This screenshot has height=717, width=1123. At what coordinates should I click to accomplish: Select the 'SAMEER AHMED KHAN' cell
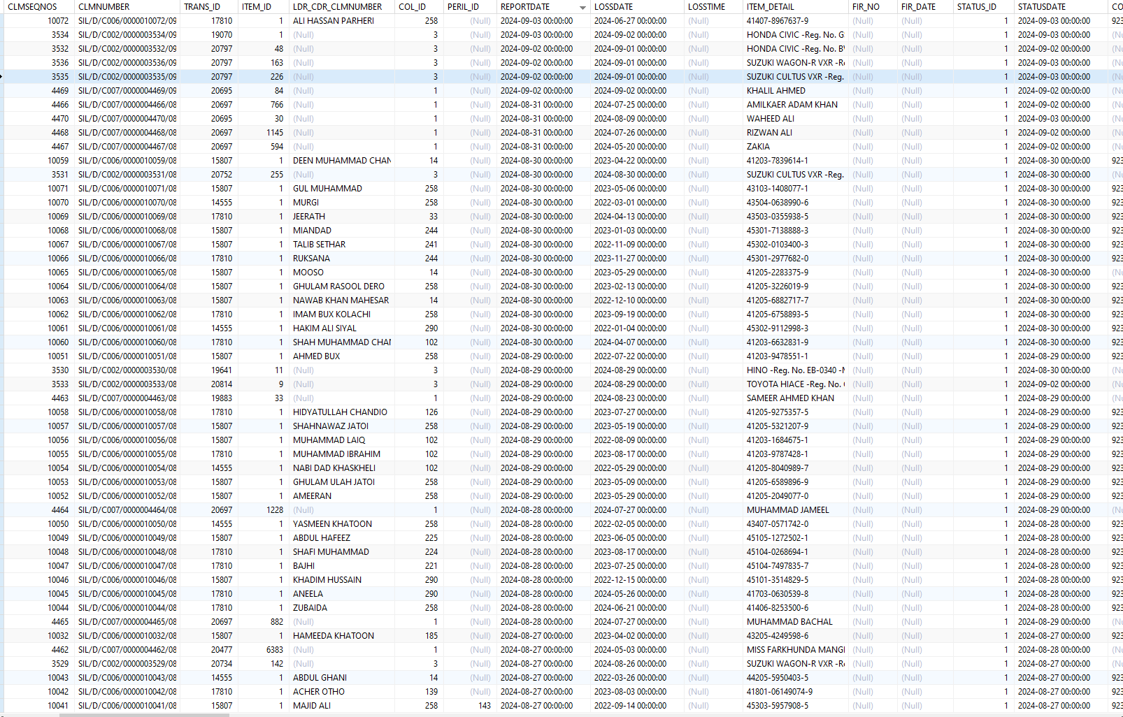pyautogui.click(x=795, y=398)
